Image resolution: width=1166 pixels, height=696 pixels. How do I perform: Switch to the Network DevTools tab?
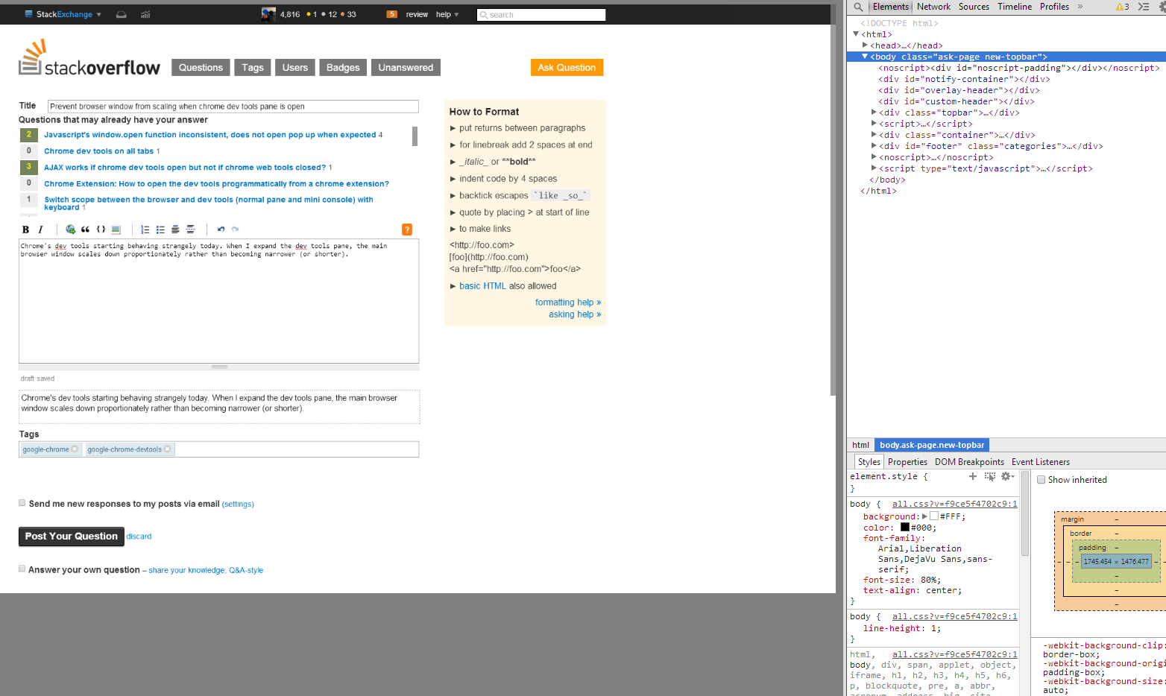click(933, 7)
